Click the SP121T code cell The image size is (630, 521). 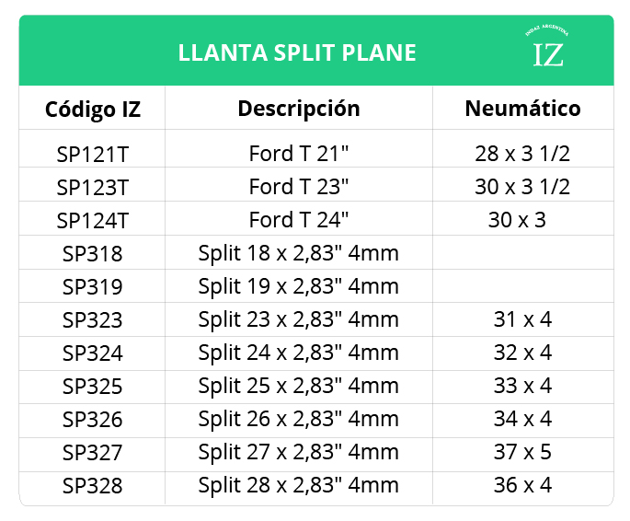[93, 154]
